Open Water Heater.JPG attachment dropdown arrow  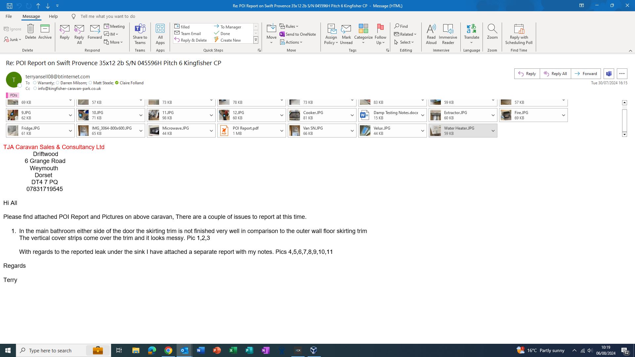[493, 131]
